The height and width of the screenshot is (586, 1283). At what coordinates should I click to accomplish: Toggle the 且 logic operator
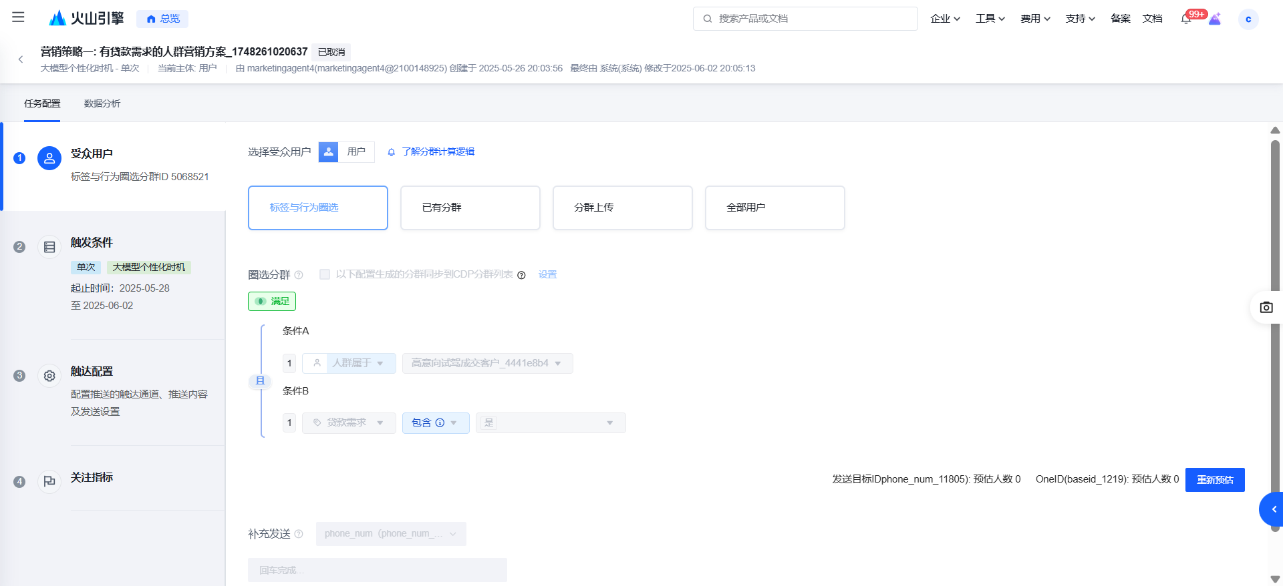click(x=260, y=381)
